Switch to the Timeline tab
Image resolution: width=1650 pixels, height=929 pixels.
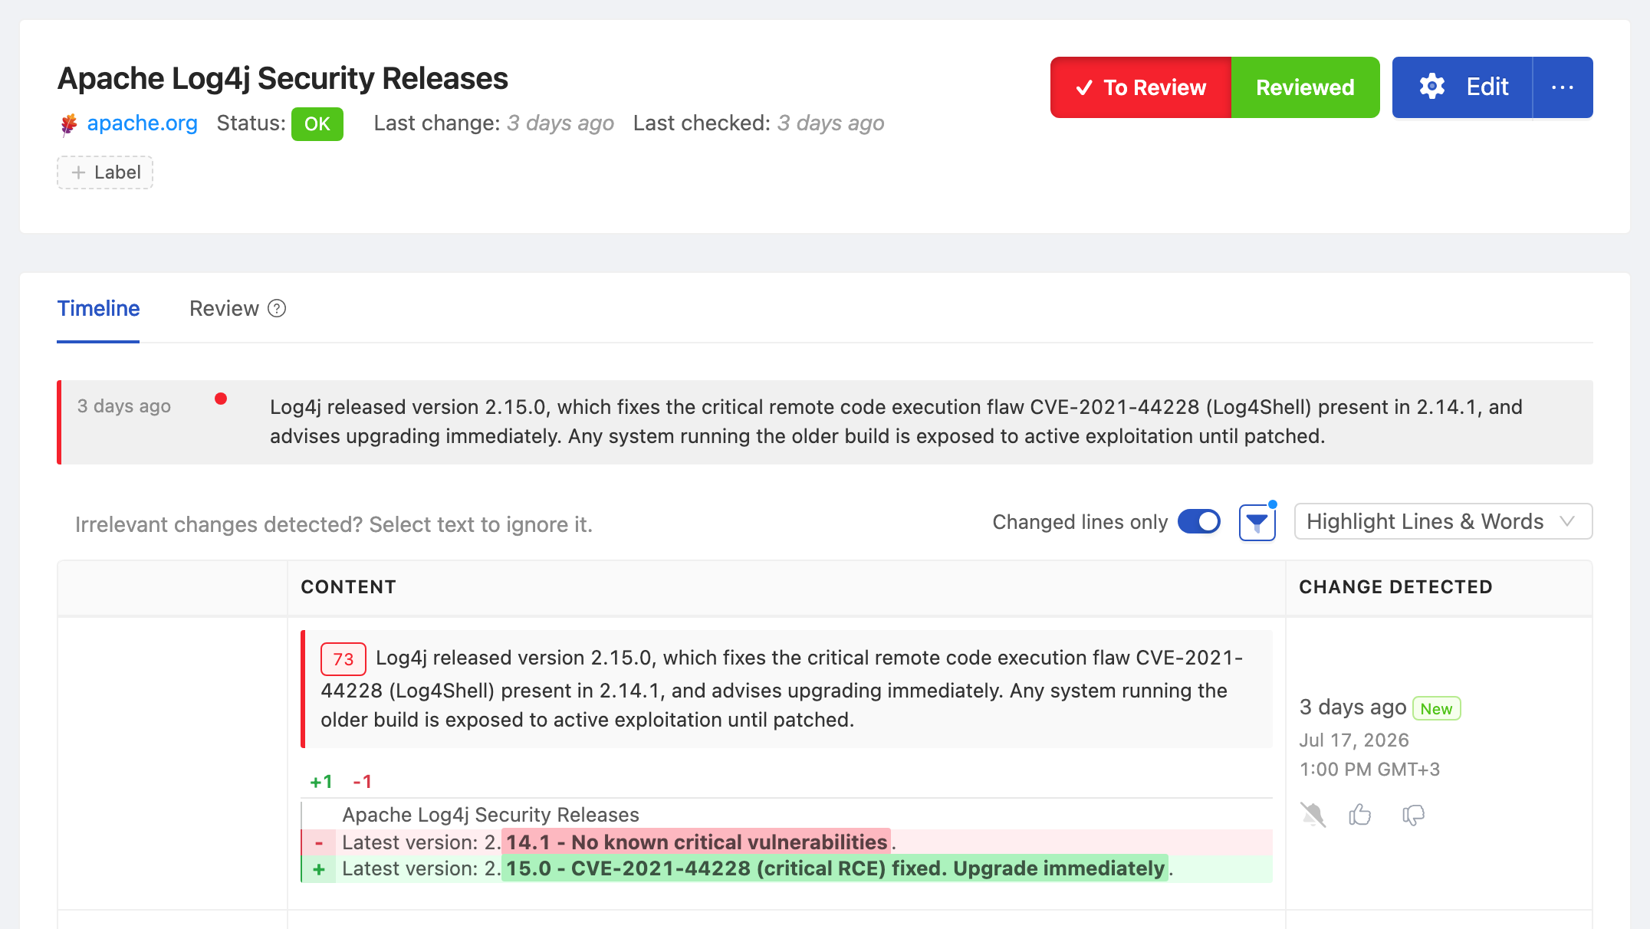point(98,309)
